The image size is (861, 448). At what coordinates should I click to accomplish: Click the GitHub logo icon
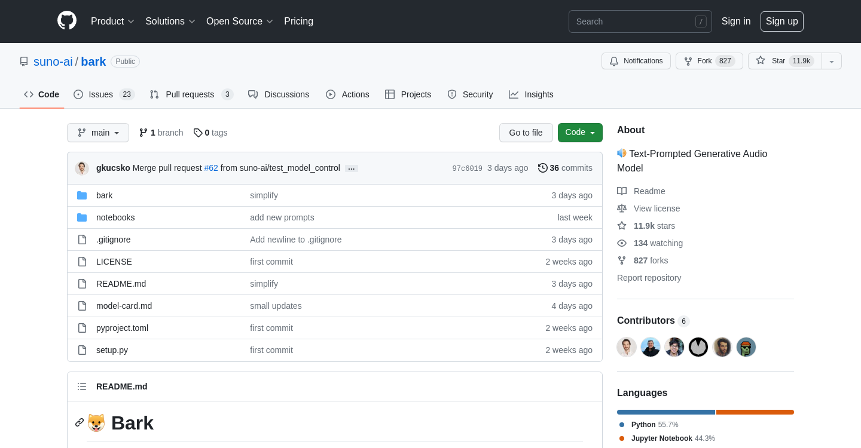coord(67,20)
